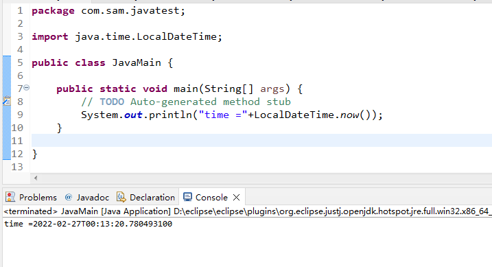Click the Javadoc @ icon
The width and height of the screenshot is (492, 267).
[x=69, y=197]
